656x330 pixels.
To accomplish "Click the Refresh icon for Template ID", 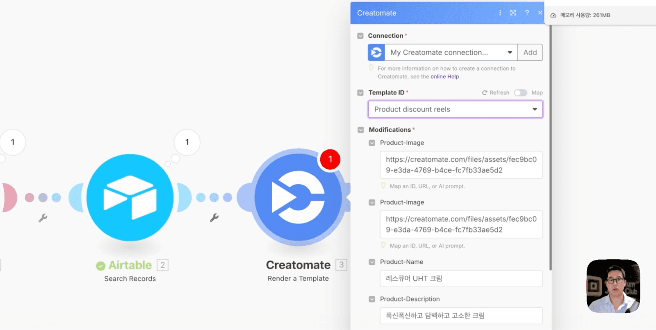I will coord(485,93).
